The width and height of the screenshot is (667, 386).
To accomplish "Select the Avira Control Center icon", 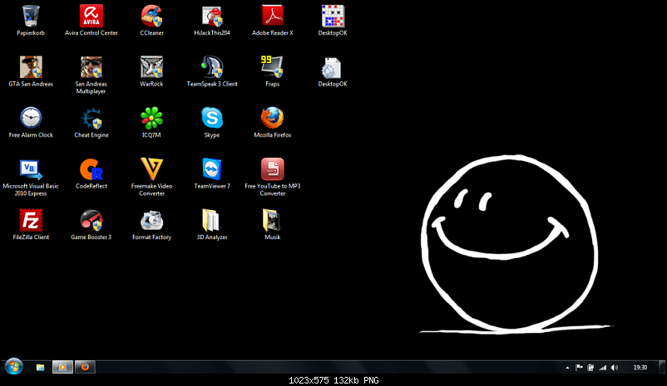I will (91, 16).
